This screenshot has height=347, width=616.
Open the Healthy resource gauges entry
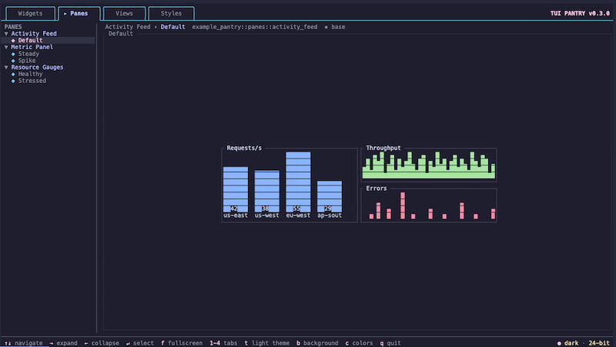[x=30, y=74]
